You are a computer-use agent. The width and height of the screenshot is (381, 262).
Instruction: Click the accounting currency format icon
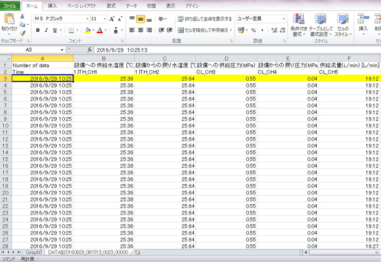click(241, 30)
